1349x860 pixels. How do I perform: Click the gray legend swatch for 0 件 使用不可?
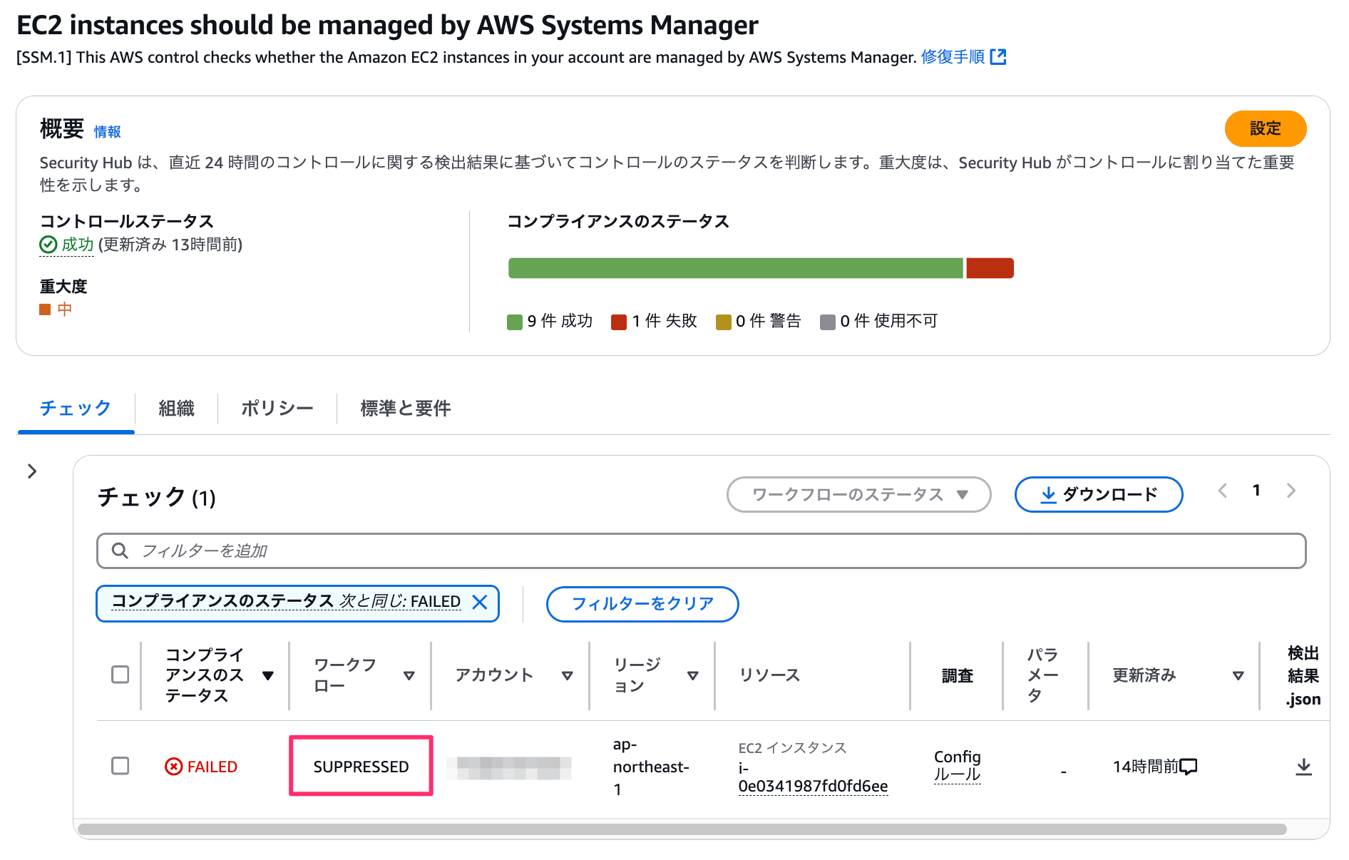point(828,322)
